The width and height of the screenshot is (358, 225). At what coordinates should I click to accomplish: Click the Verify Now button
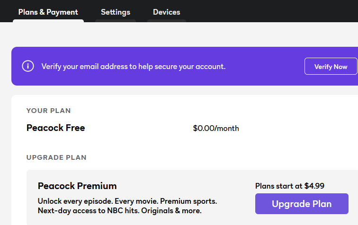pyautogui.click(x=331, y=66)
